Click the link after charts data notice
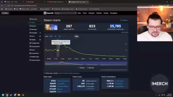This screenshot has height=97, width=173. pyautogui.click(x=69, y=73)
